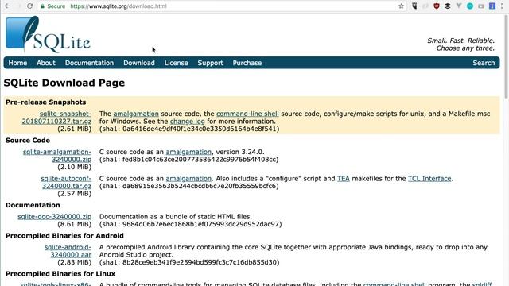The height and width of the screenshot is (286, 509).
Task: Download sqlite-android-3240000.aar
Action: (68, 251)
